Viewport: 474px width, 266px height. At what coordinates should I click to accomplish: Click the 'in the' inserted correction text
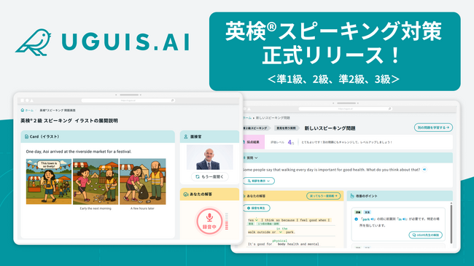pos(281,229)
